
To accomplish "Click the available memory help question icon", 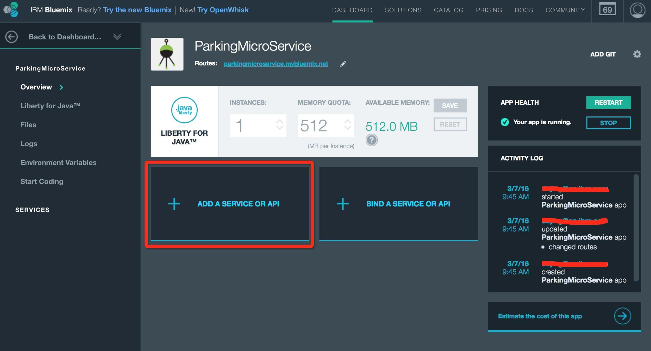I will point(372,140).
